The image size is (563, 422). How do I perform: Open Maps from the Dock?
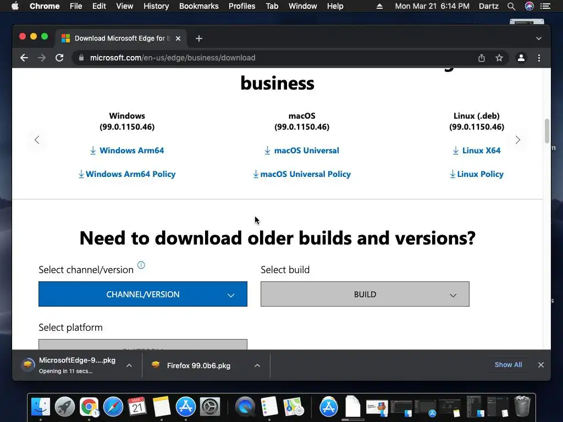pos(294,407)
